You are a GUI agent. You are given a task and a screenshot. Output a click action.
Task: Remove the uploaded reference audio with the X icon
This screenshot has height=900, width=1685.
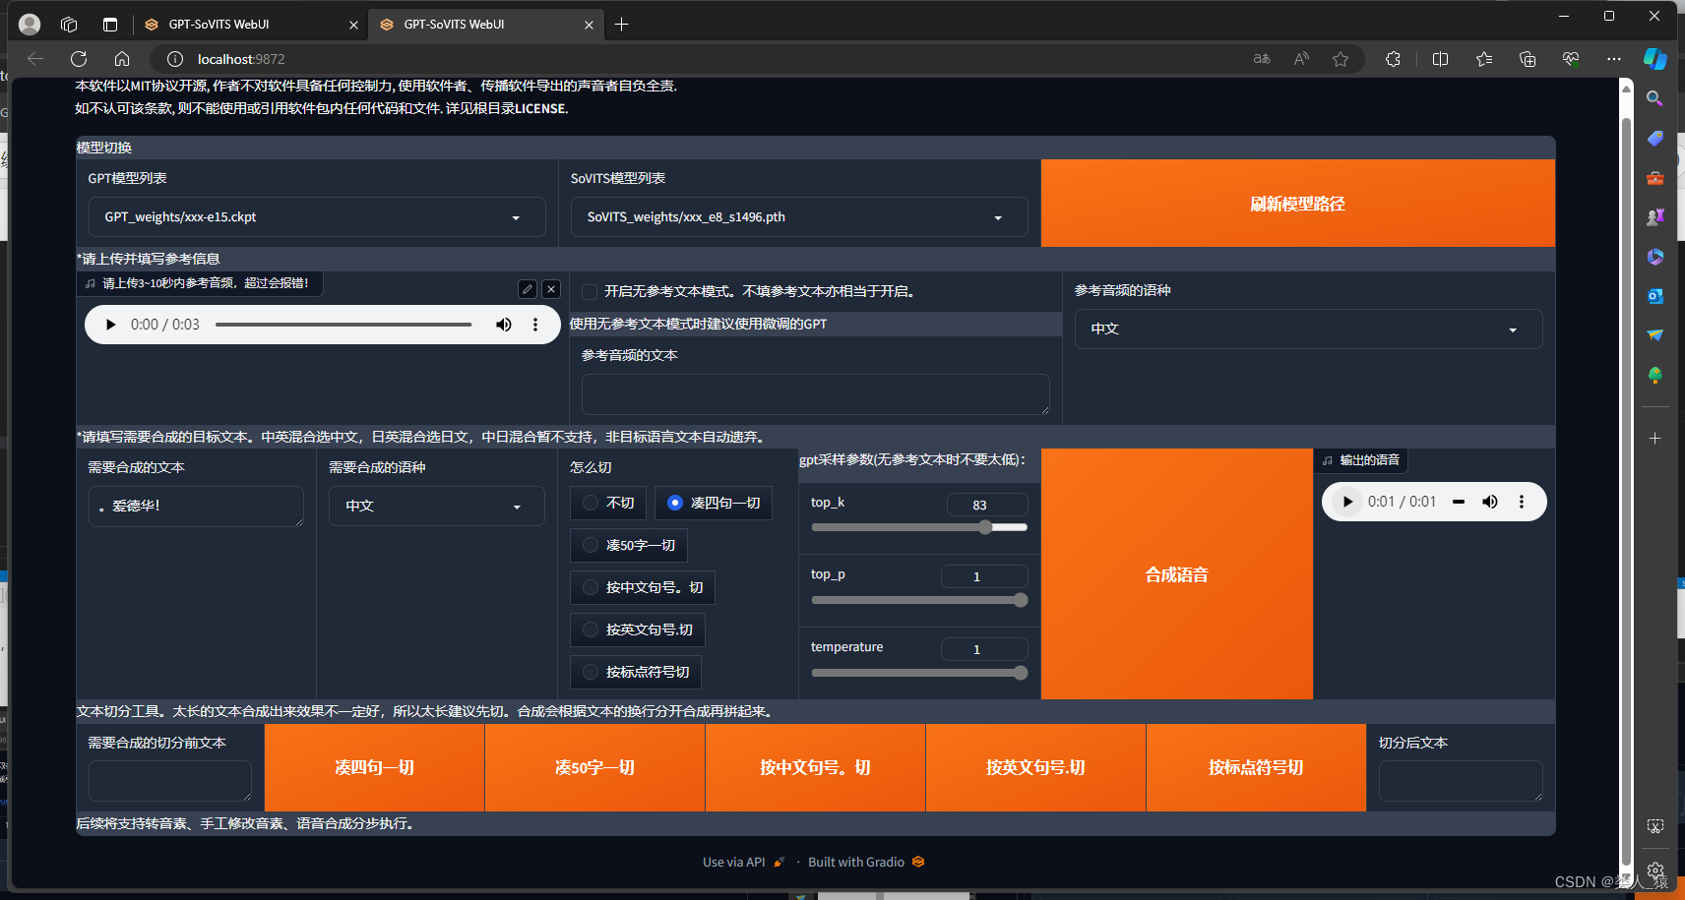point(551,289)
